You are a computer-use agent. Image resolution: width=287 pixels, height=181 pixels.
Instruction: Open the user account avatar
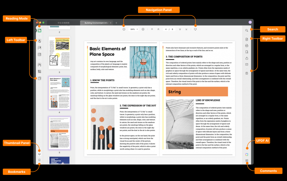pyautogui.click(x=250, y=22)
